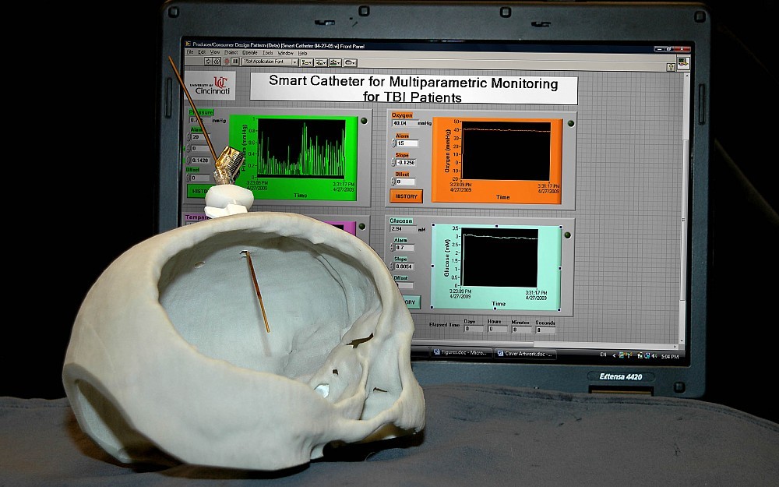
Task: Click the Temperature alarm LED indicator
Action: point(361,227)
